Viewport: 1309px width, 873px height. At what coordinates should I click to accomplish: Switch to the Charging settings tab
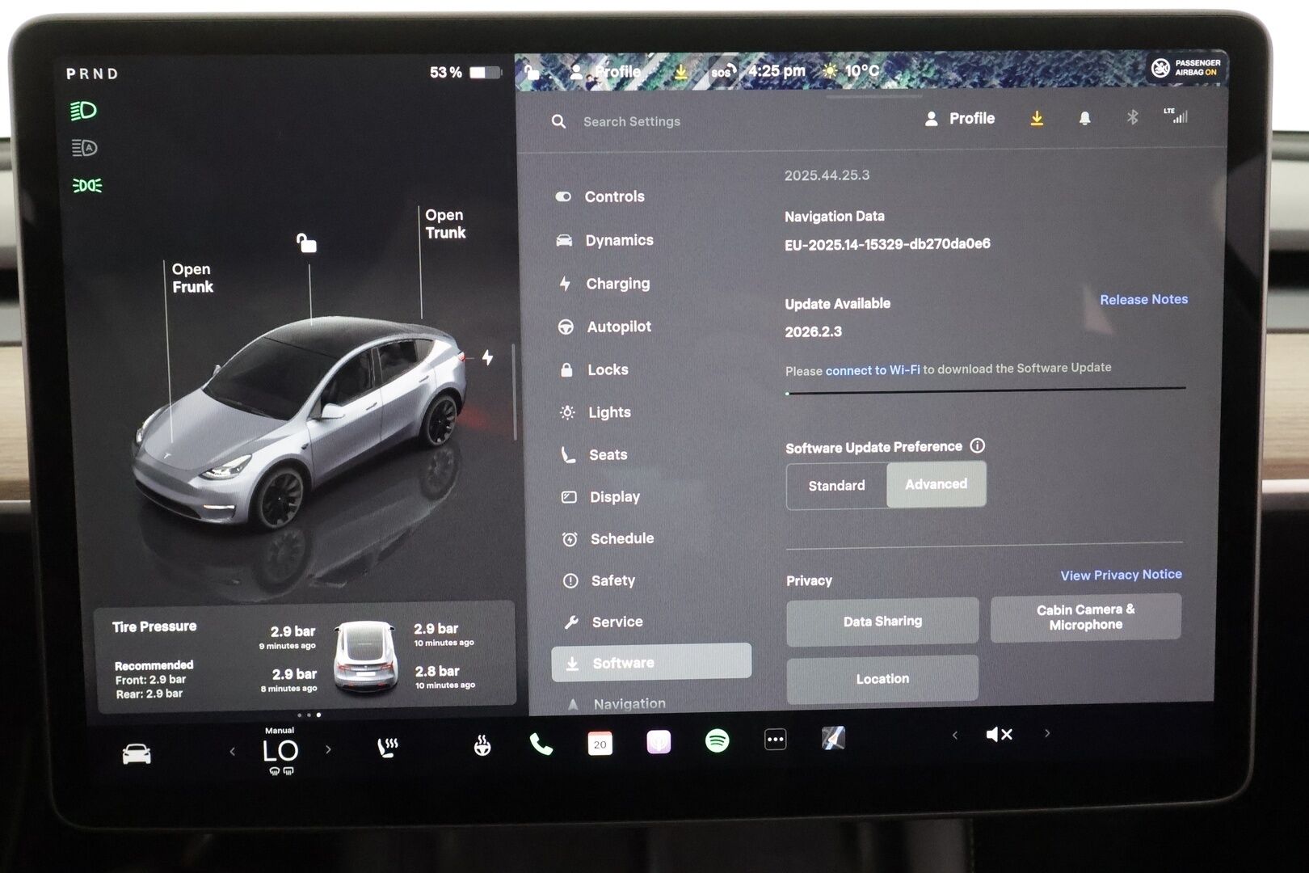click(x=617, y=284)
